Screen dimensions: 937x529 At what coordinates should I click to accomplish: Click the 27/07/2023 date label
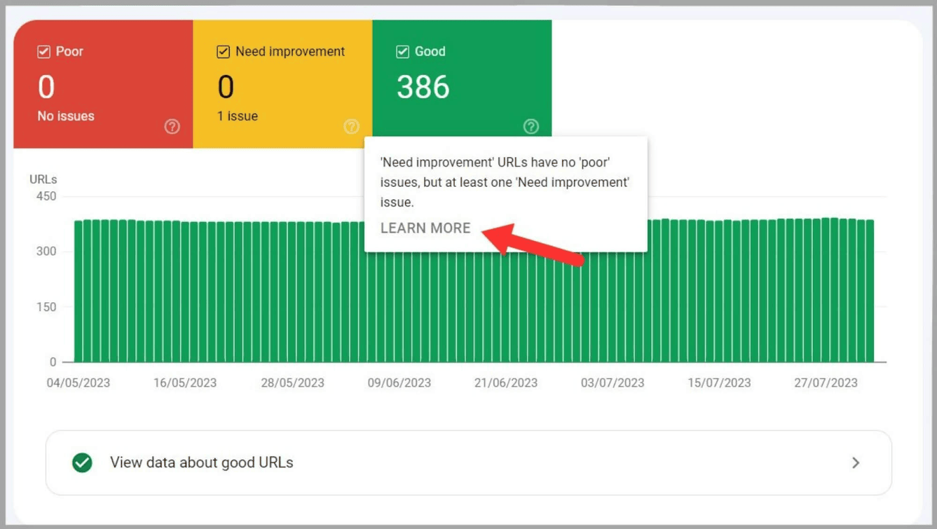(826, 383)
